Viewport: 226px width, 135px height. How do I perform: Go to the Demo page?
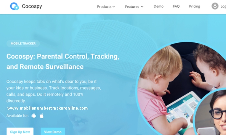point(159,6)
